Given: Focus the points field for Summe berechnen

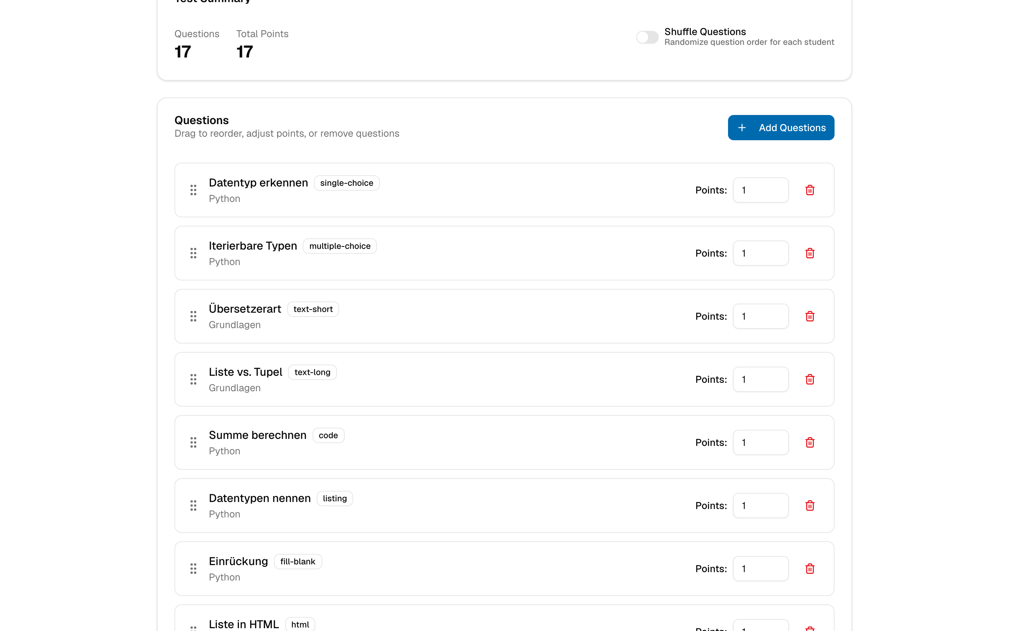Looking at the screenshot, I should coord(761,442).
